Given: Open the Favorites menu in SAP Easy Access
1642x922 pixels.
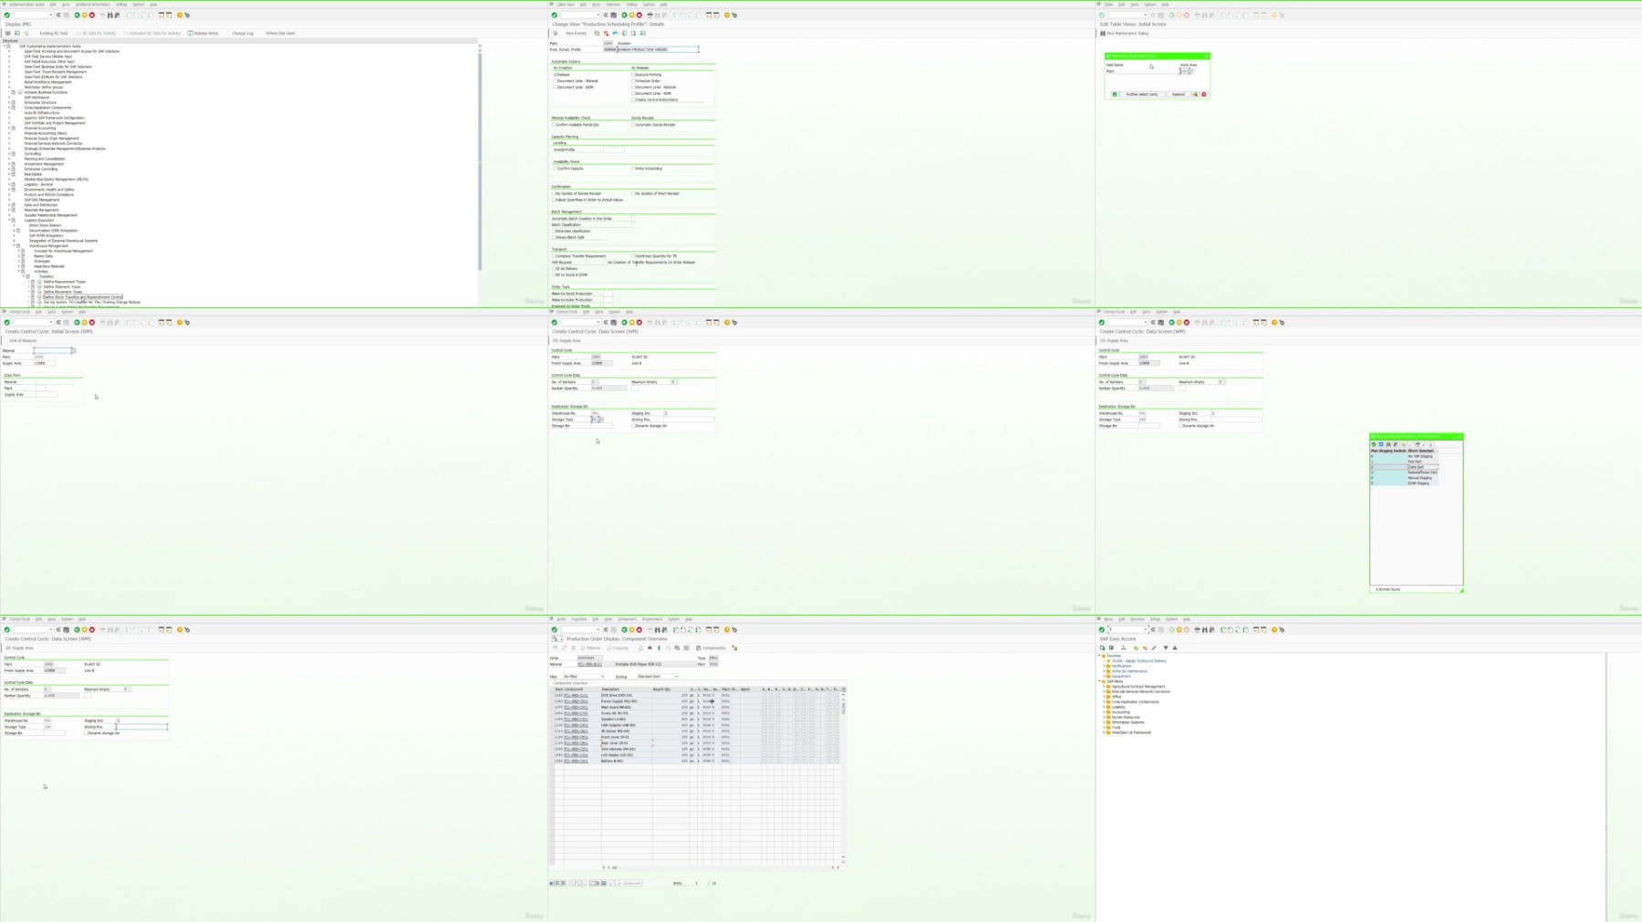Looking at the screenshot, I should (x=1137, y=619).
